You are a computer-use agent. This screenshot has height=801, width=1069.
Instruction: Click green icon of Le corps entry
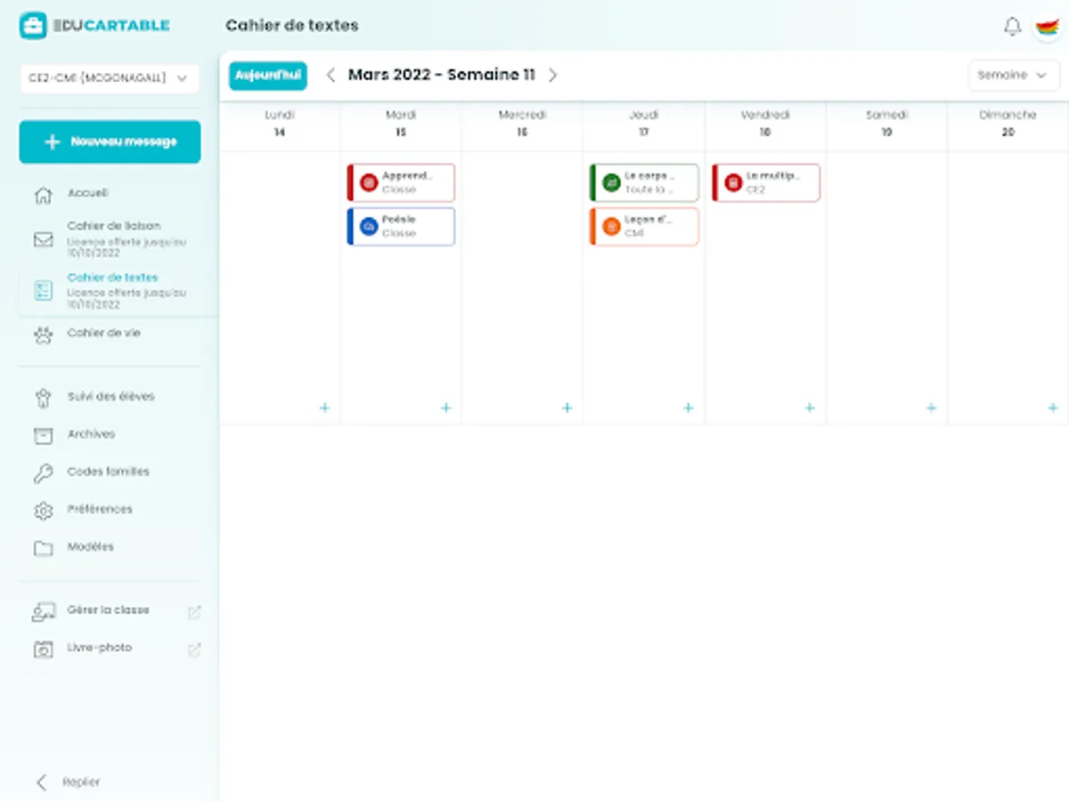[611, 182]
